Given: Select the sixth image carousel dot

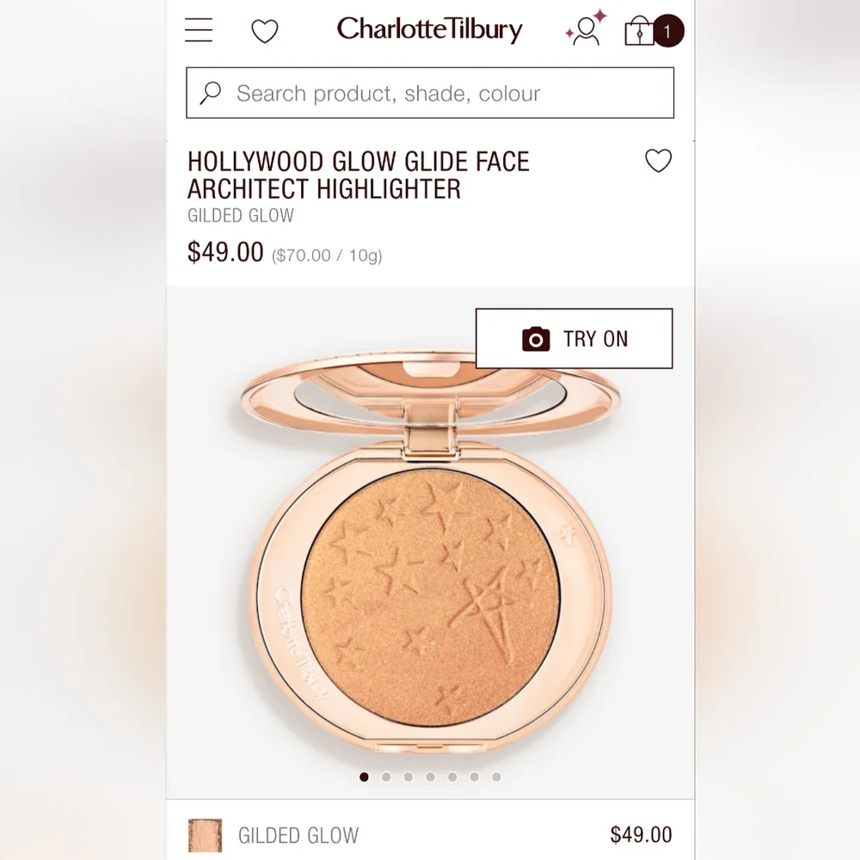Looking at the screenshot, I should coord(475,777).
